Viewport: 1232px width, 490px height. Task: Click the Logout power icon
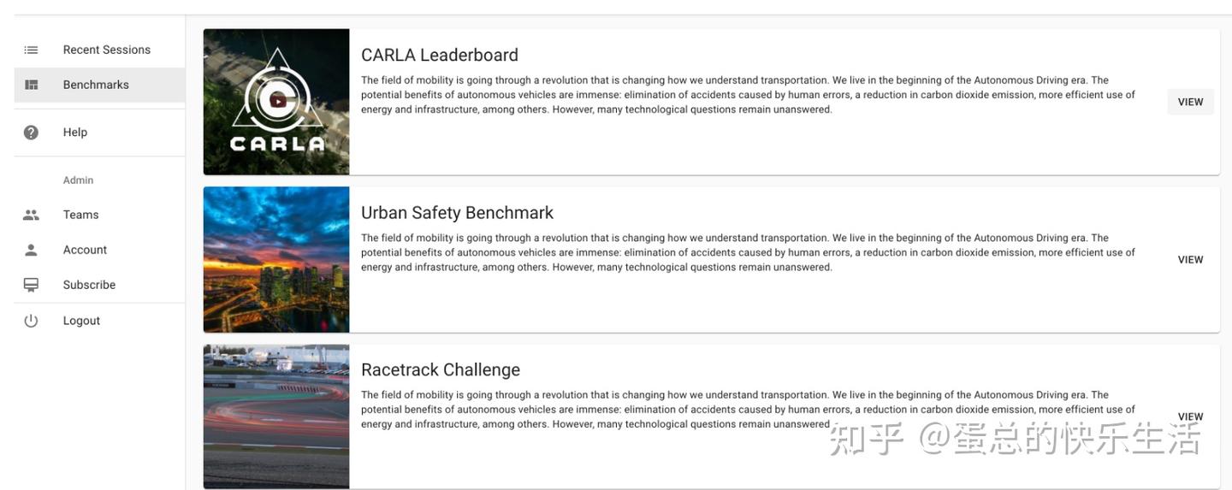31,321
